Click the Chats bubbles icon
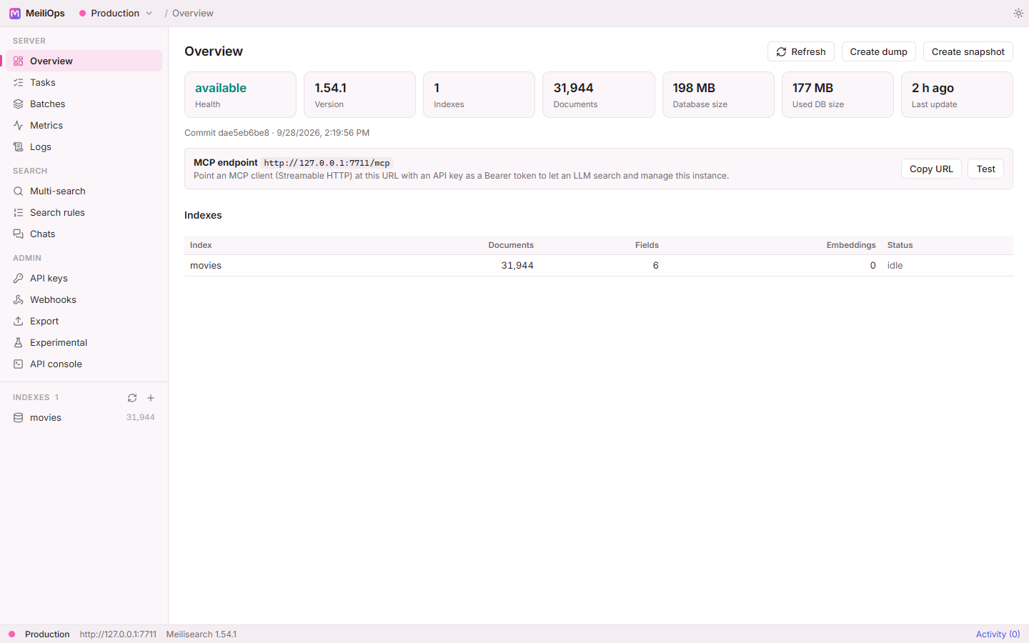The width and height of the screenshot is (1029, 643). click(x=19, y=234)
